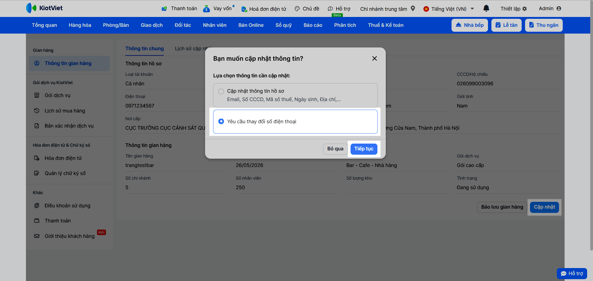Switch to Thông tin chung tab

pyautogui.click(x=144, y=49)
